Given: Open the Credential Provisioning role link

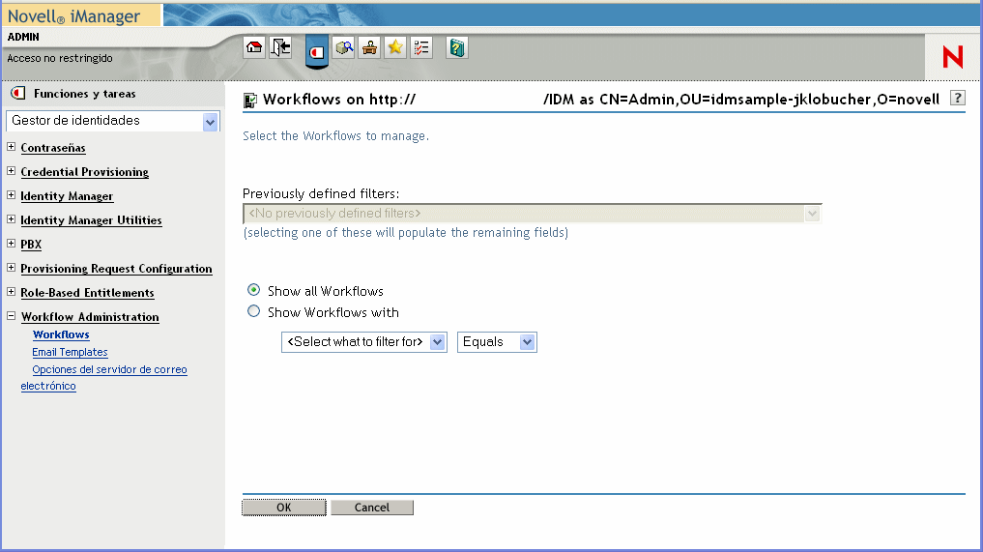Looking at the screenshot, I should pos(85,172).
